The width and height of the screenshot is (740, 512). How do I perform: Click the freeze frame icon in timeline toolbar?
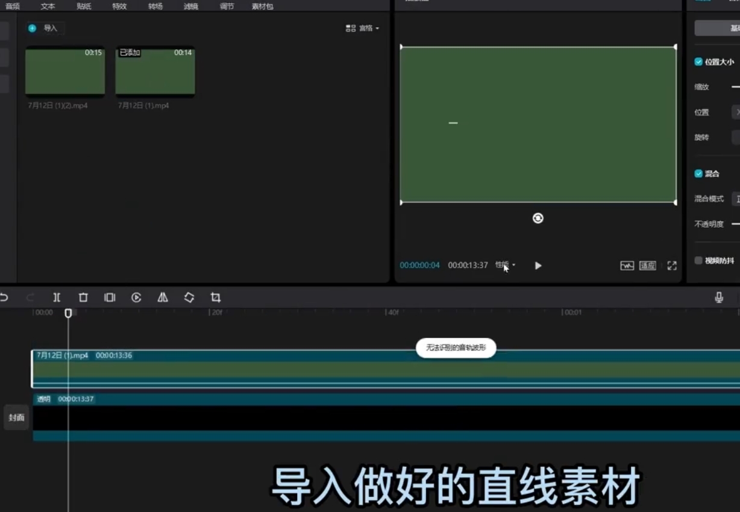click(x=110, y=298)
